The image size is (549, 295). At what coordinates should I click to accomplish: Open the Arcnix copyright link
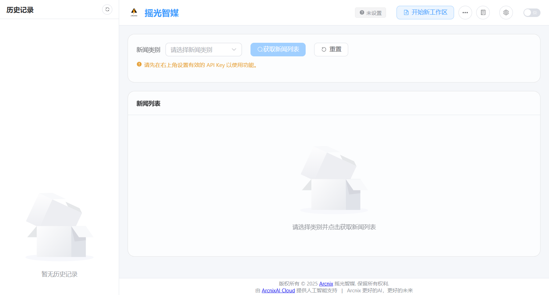(x=326, y=284)
